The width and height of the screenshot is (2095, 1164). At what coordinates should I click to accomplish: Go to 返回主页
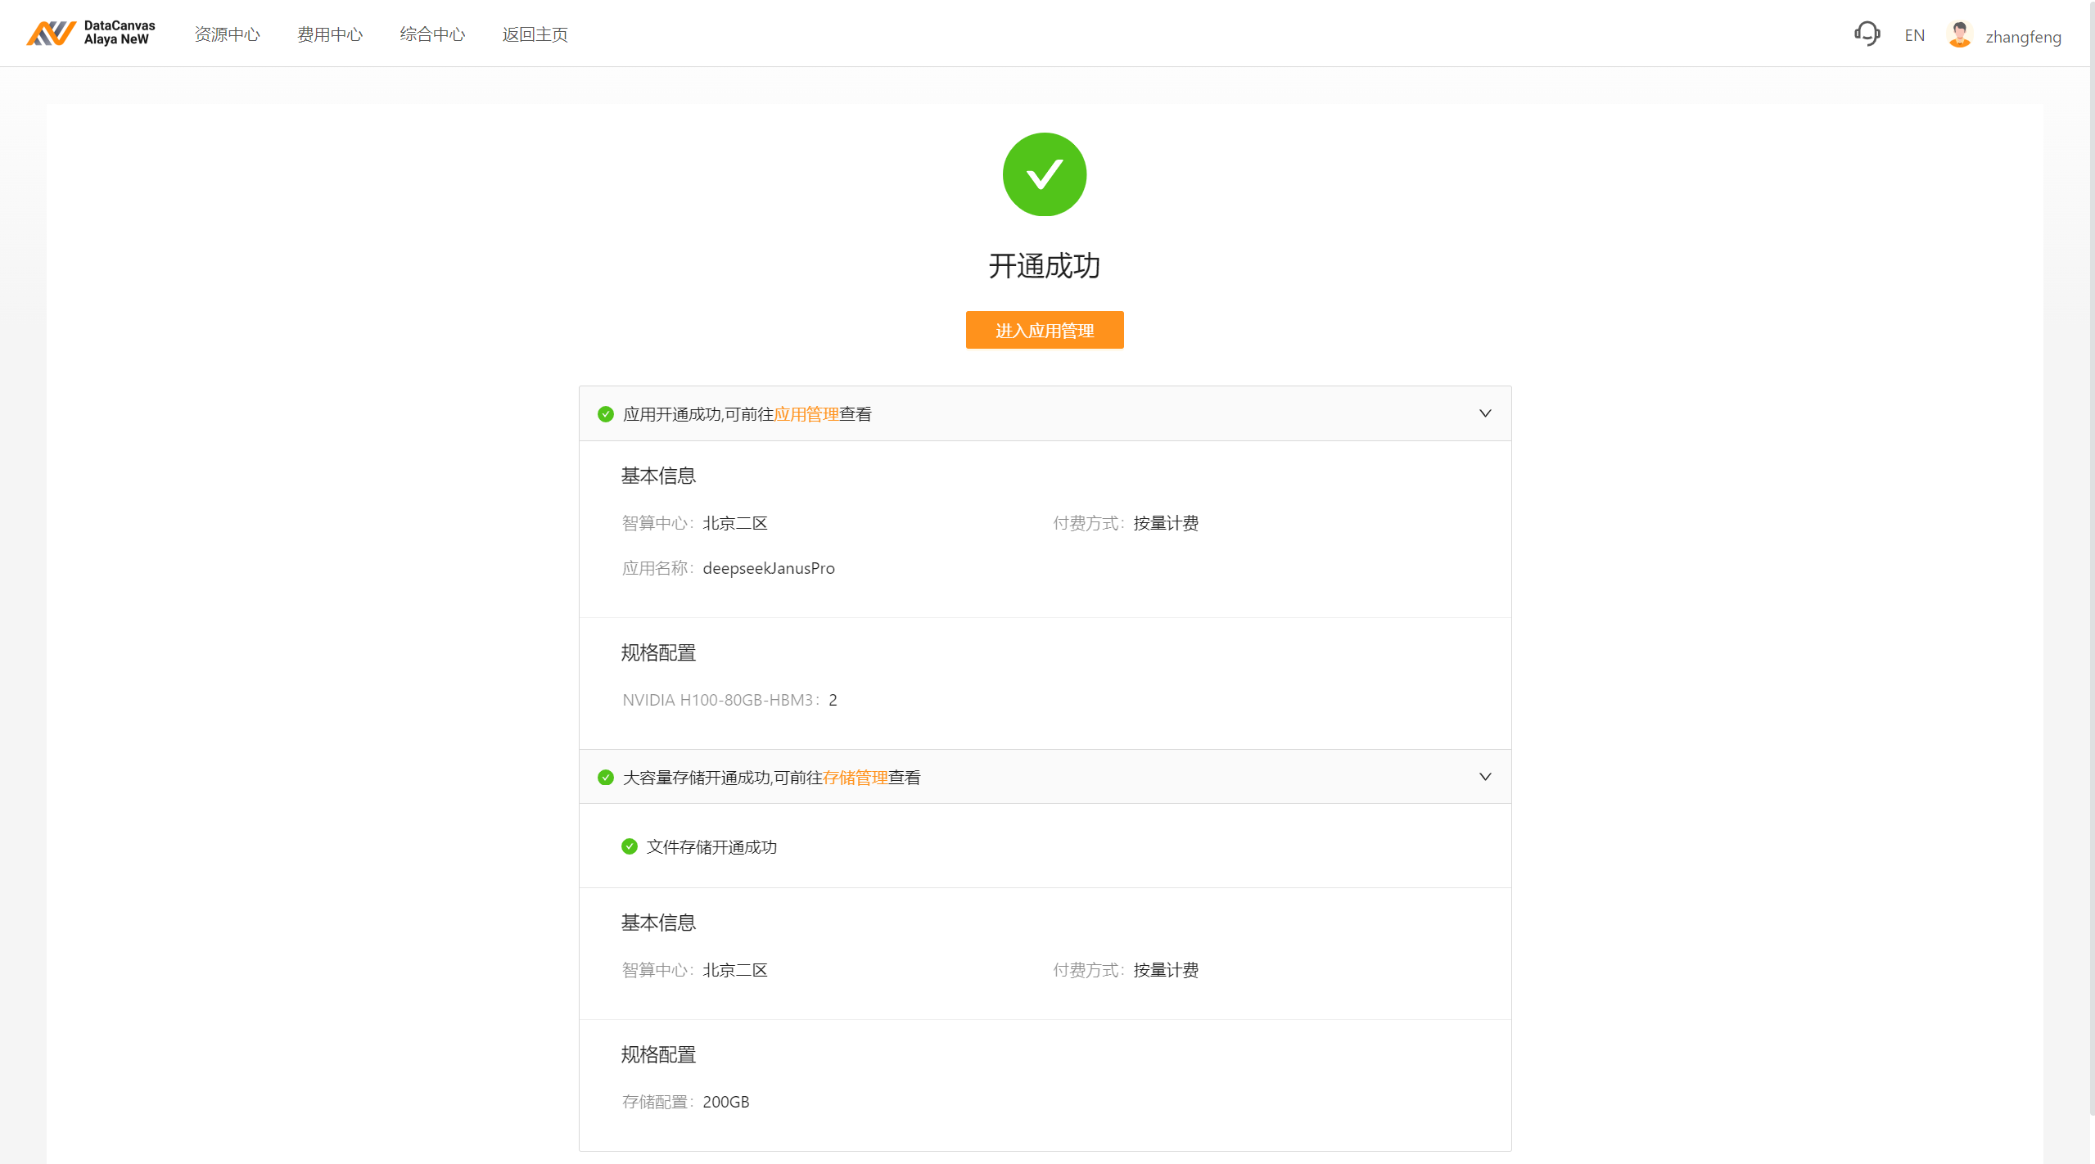[x=535, y=34]
